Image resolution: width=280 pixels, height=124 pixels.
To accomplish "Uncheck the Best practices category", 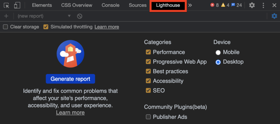I will pos(148,71).
